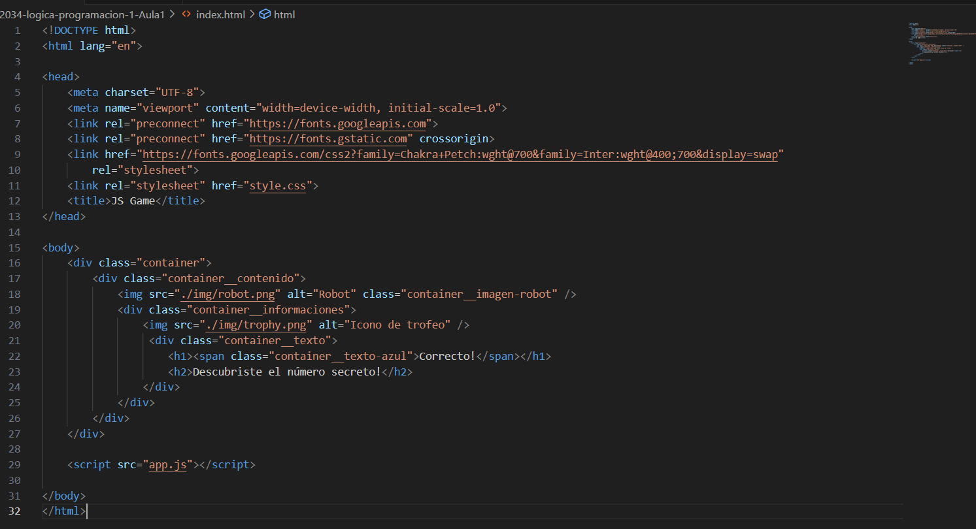
Task: Open the robot.png image path link
Action: (x=229, y=294)
